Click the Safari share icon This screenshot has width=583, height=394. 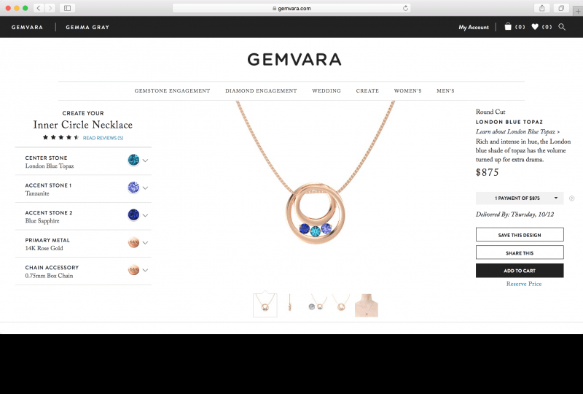click(542, 8)
